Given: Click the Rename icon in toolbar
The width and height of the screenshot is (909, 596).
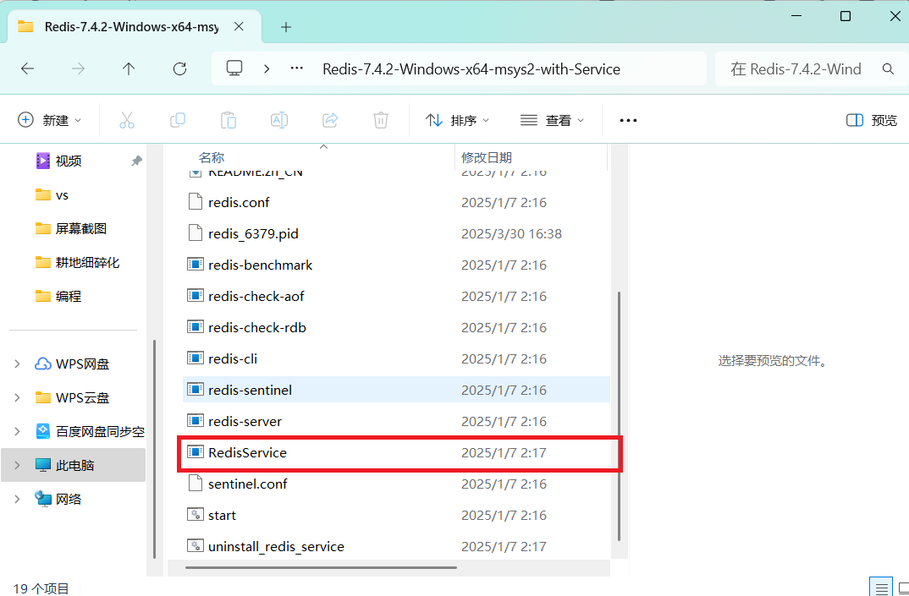Looking at the screenshot, I should (279, 120).
